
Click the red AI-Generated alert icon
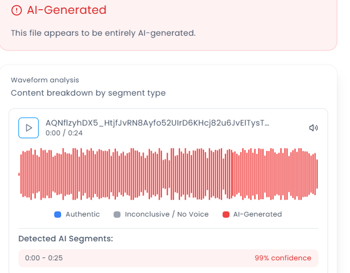pos(16,10)
